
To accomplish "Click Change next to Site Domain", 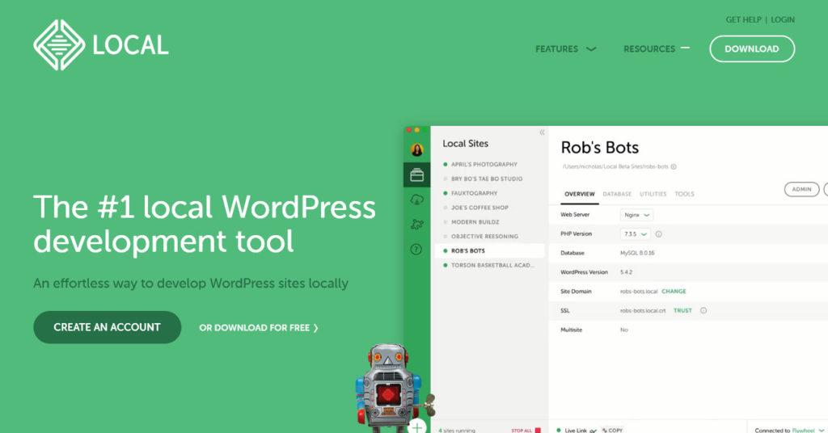I will click(x=674, y=292).
